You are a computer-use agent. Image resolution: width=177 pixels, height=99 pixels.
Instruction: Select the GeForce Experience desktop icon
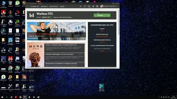pos(17,23)
